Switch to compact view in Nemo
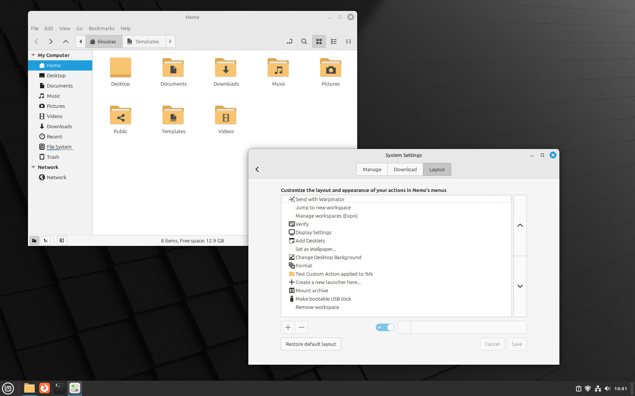The image size is (635, 396). (x=348, y=41)
